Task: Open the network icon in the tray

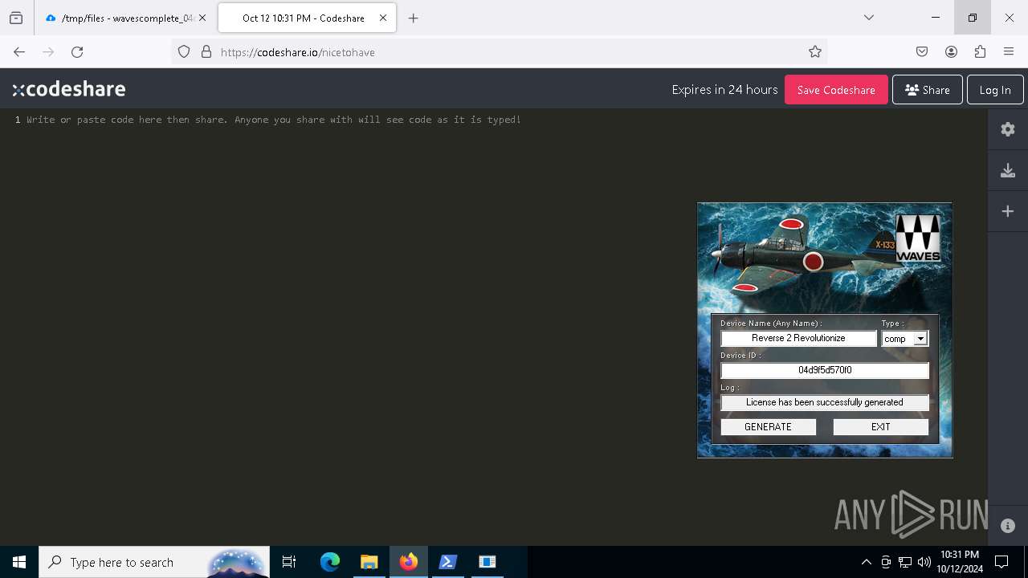Action: (905, 562)
